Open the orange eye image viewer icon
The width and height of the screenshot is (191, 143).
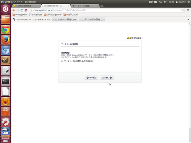point(5,102)
